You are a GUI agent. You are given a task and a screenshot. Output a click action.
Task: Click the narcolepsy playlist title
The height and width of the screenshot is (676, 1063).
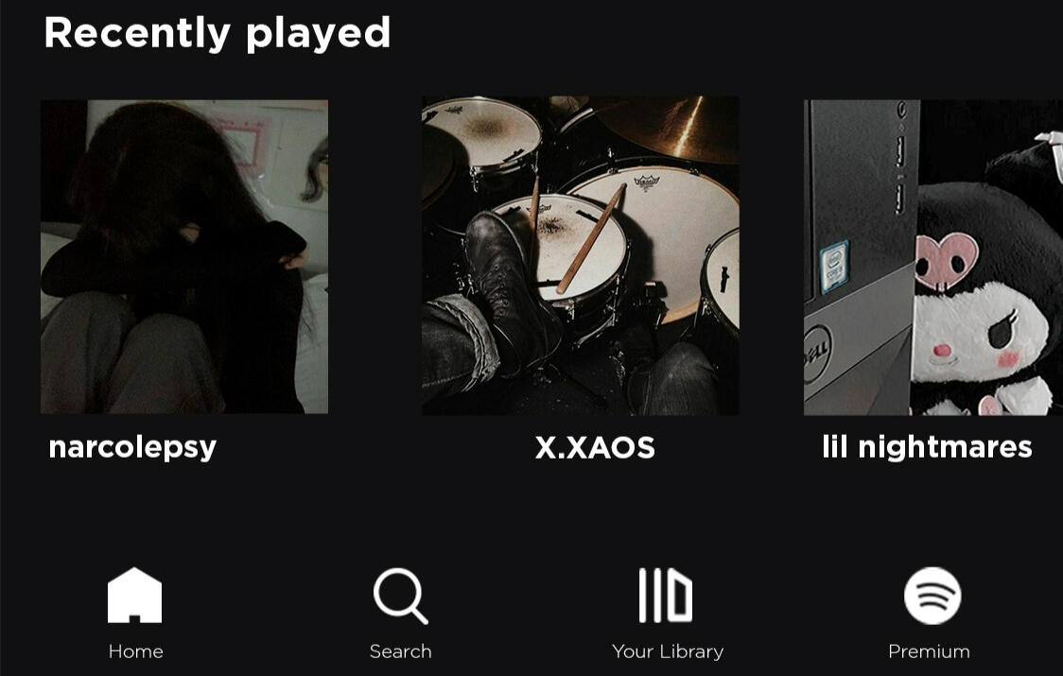coord(132,448)
